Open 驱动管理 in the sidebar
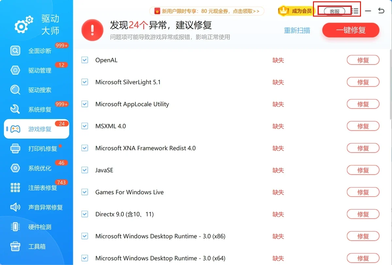 [x=36, y=70]
